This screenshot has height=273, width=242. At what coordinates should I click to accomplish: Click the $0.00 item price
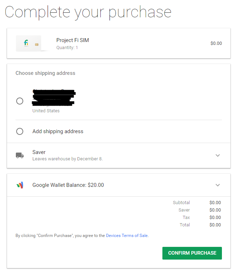pos(216,43)
